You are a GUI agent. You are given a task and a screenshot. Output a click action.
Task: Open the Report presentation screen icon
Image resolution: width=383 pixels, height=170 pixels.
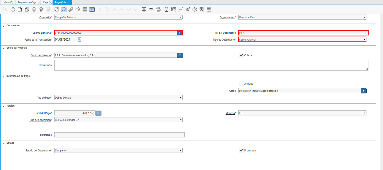coord(144,9)
